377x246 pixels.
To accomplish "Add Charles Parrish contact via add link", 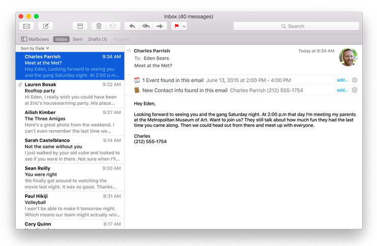I will click(342, 90).
